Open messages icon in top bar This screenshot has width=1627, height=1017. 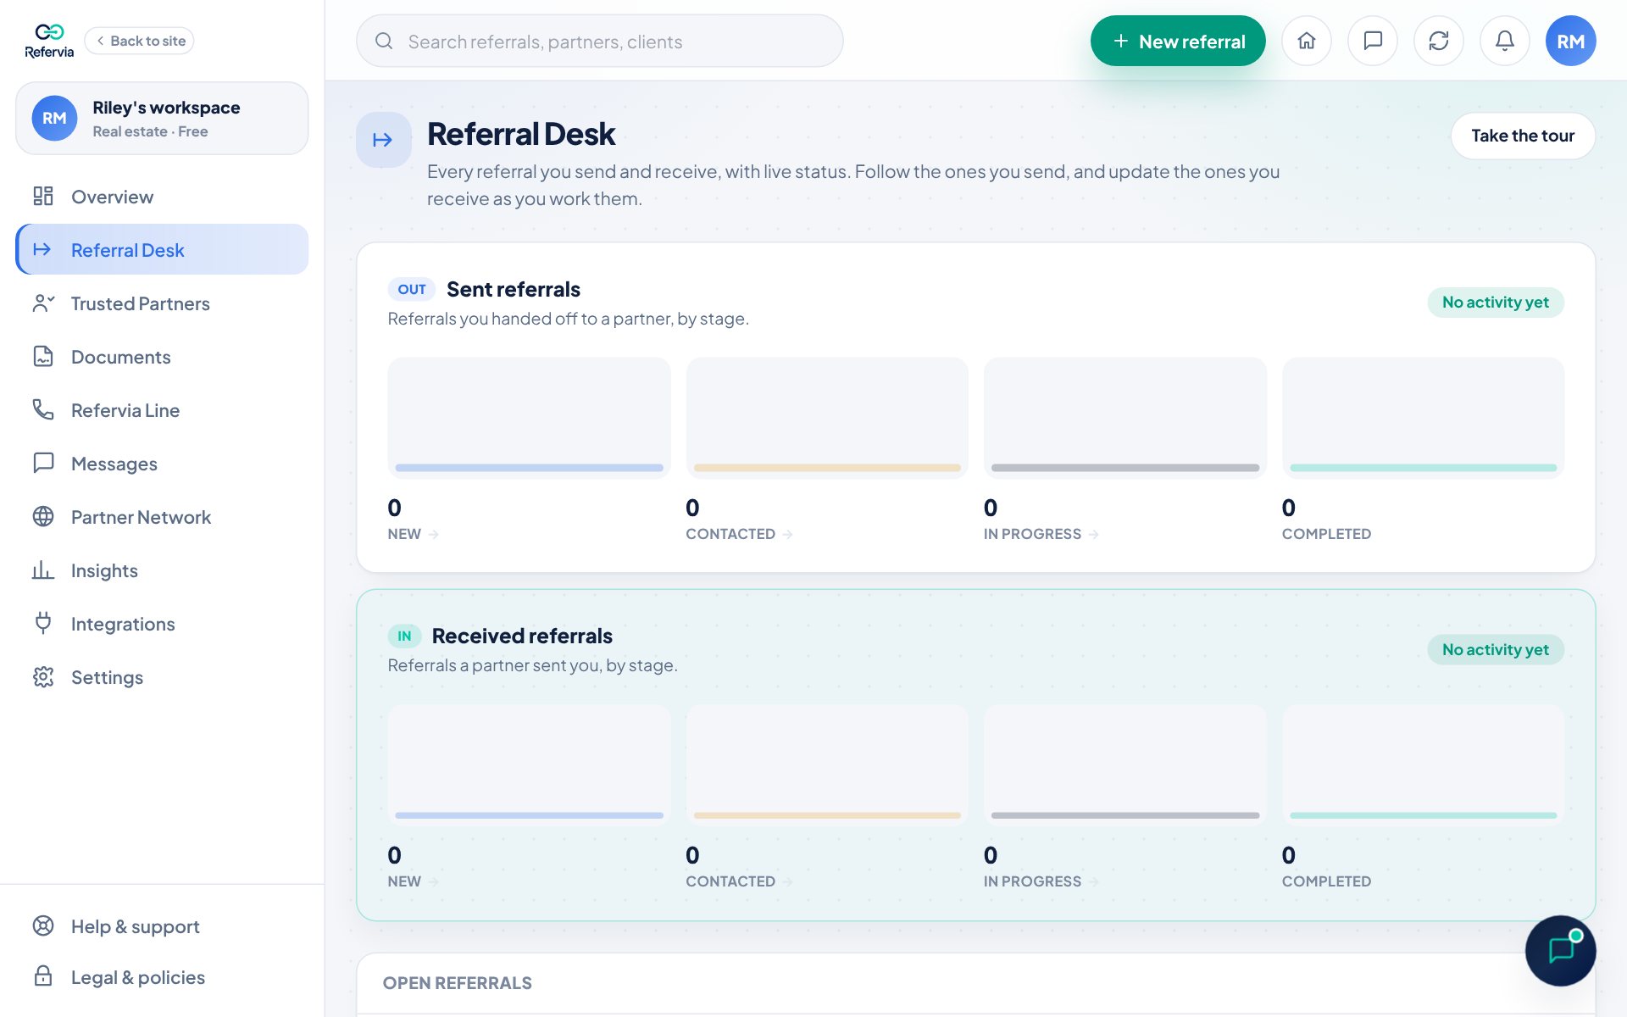pos(1373,41)
